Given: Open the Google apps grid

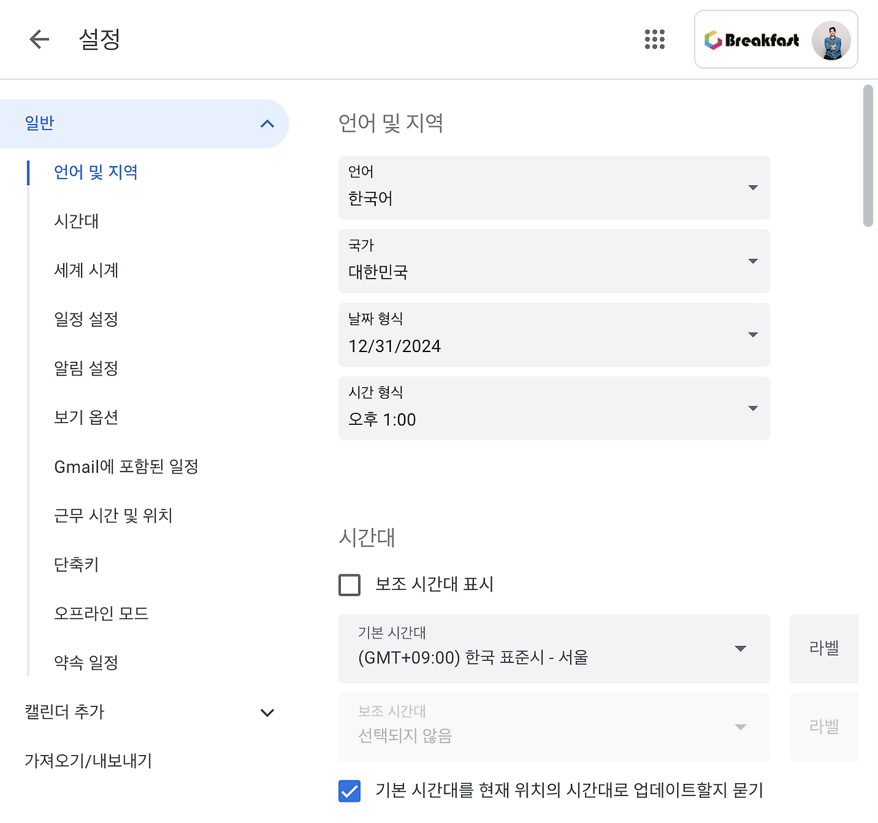Looking at the screenshot, I should coord(654,39).
